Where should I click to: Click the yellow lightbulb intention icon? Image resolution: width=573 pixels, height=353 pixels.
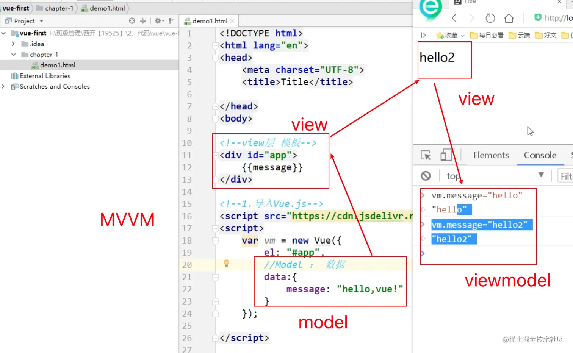point(226,264)
